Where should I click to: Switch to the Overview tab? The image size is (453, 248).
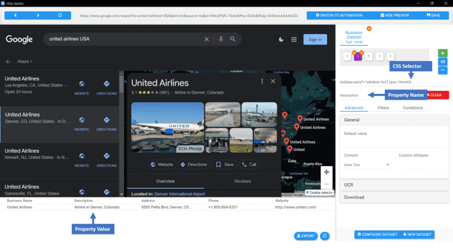coord(165,181)
